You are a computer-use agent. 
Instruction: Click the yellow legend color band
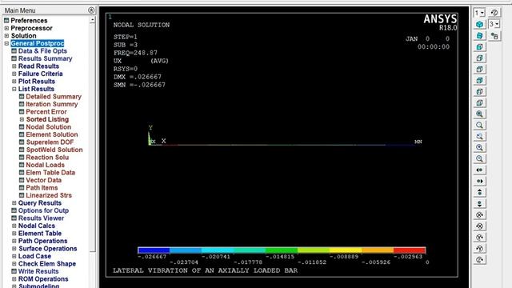346,250
